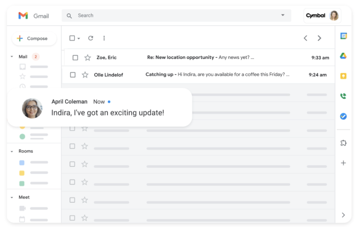Star the Zoe, Eric email

click(88, 58)
